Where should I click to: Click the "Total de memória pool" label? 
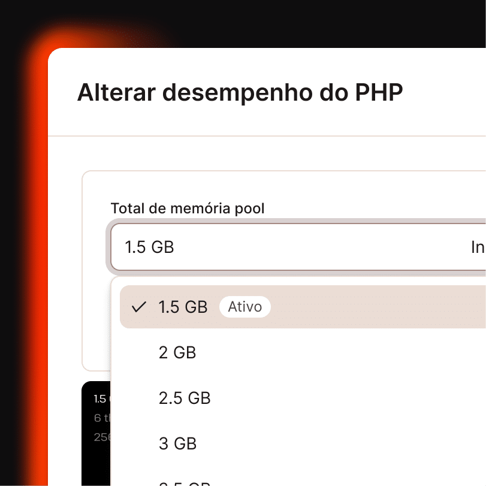point(187,208)
